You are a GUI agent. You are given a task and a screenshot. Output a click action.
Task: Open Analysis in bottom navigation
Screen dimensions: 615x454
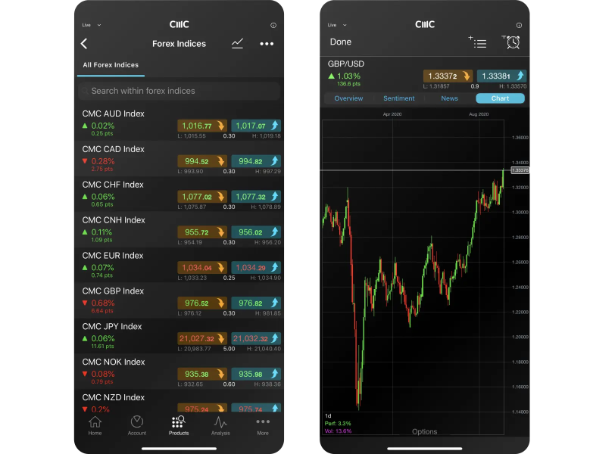(x=220, y=425)
